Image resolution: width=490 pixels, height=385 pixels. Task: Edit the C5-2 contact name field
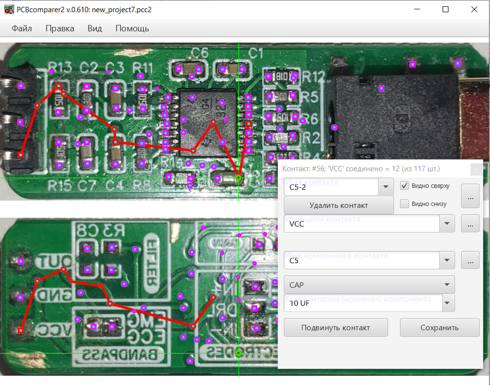pos(331,187)
